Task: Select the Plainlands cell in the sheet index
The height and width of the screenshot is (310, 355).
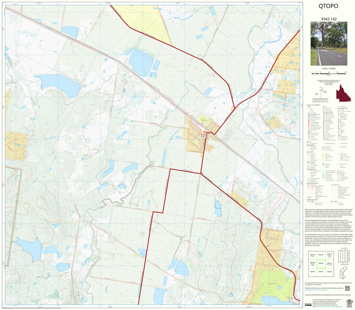Action: pyautogui.click(x=330, y=264)
